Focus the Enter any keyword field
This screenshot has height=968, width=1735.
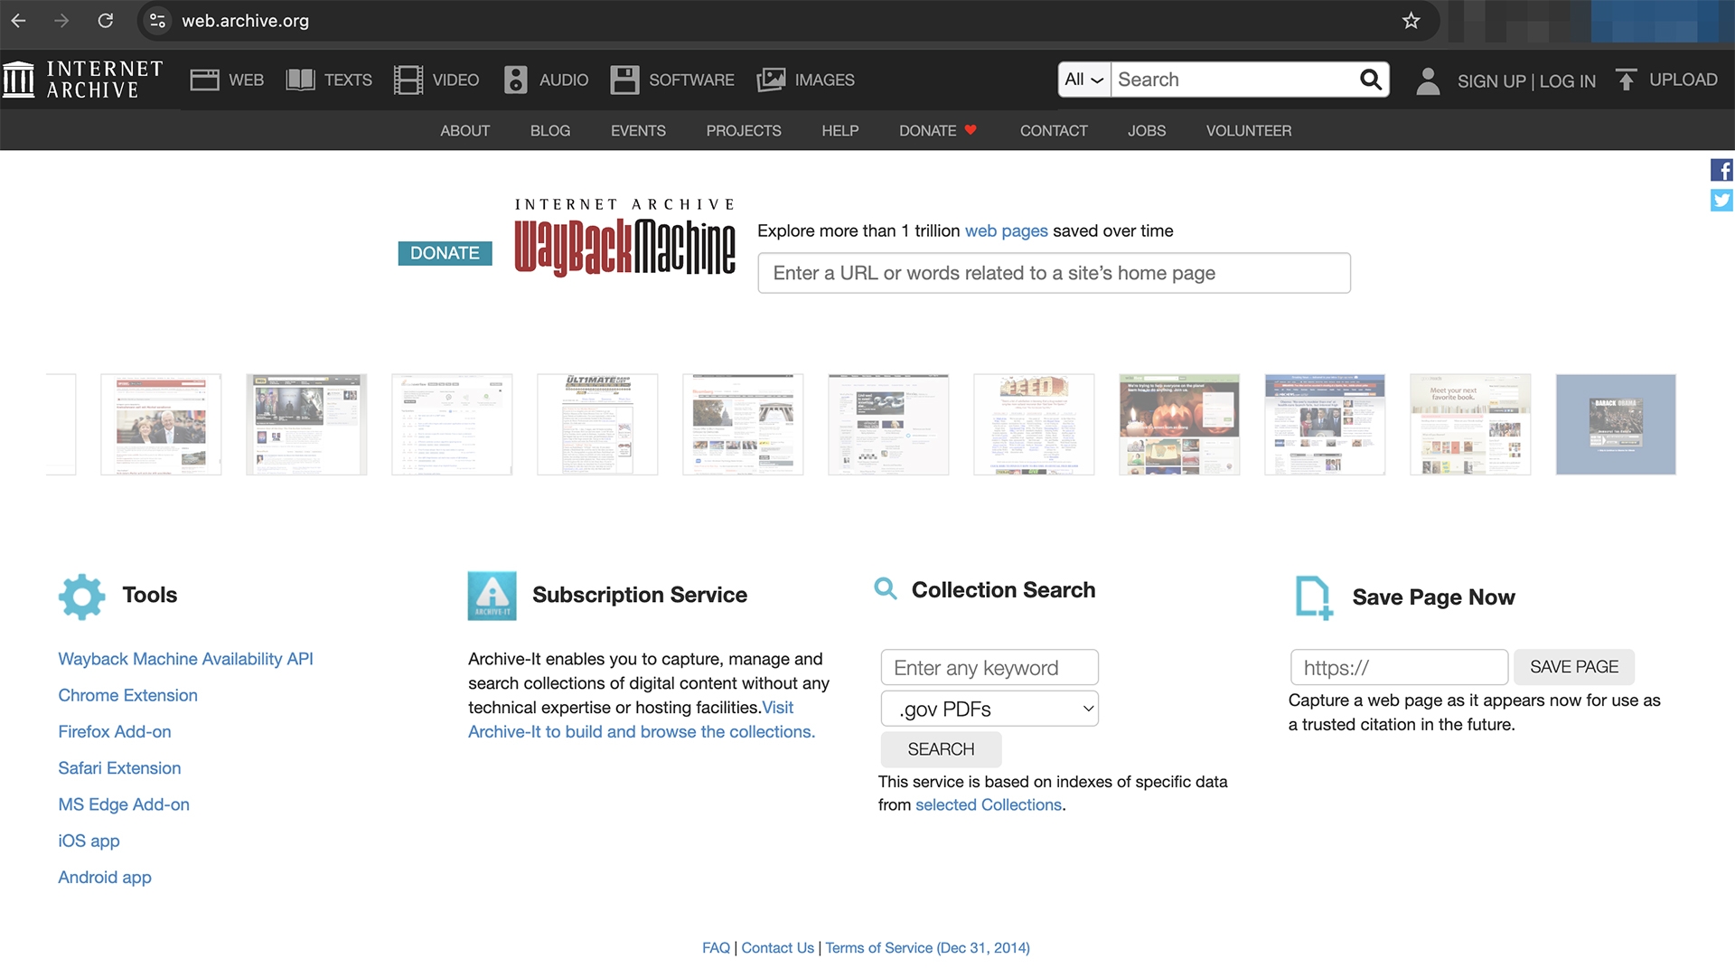click(989, 667)
